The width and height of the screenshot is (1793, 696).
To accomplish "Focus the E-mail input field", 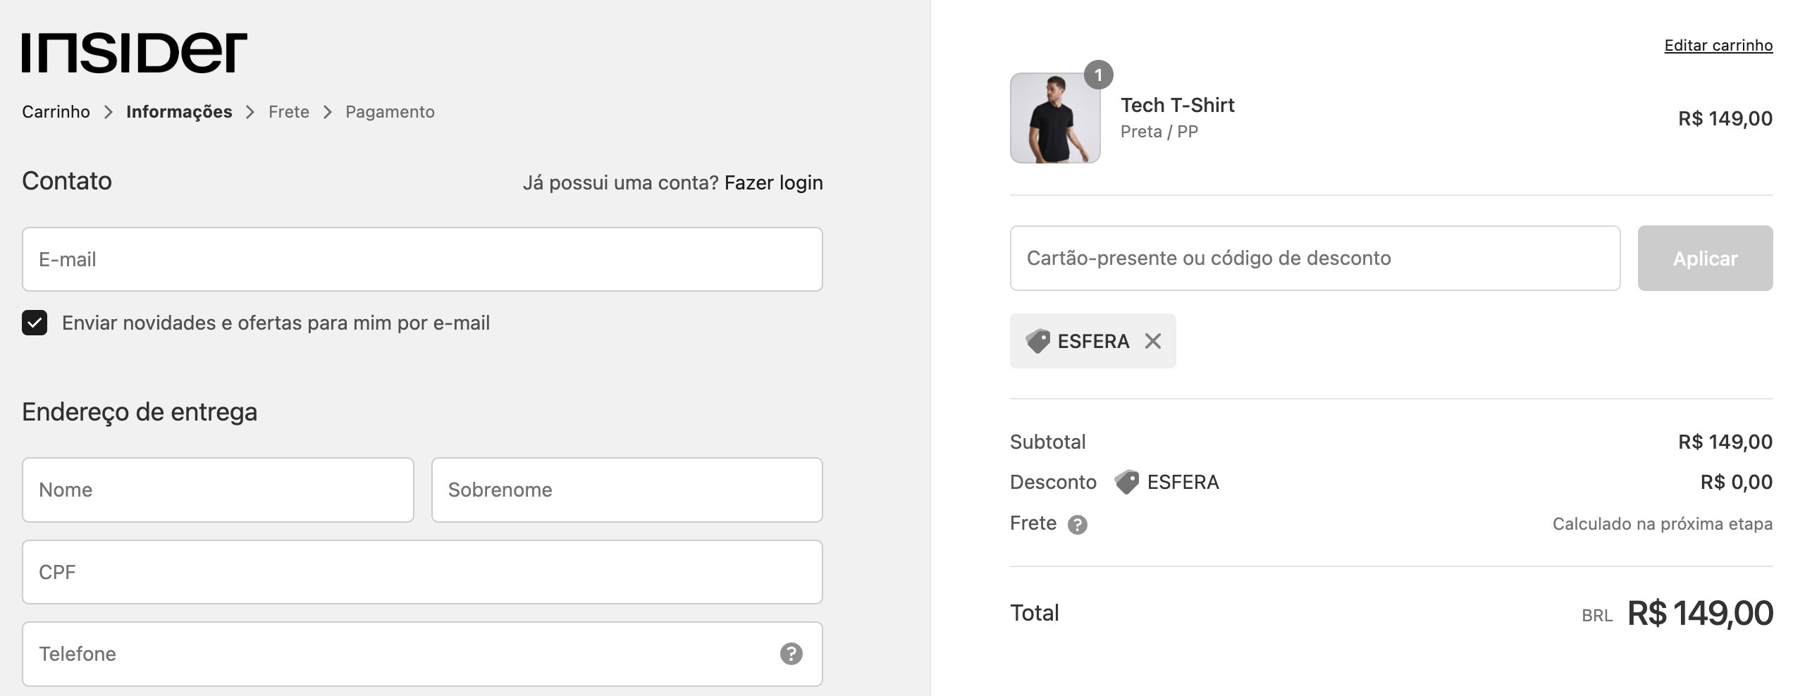I will [x=422, y=259].
